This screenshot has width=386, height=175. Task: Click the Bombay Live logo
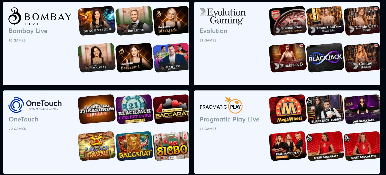pyautogui.click(x=40, y=16)
